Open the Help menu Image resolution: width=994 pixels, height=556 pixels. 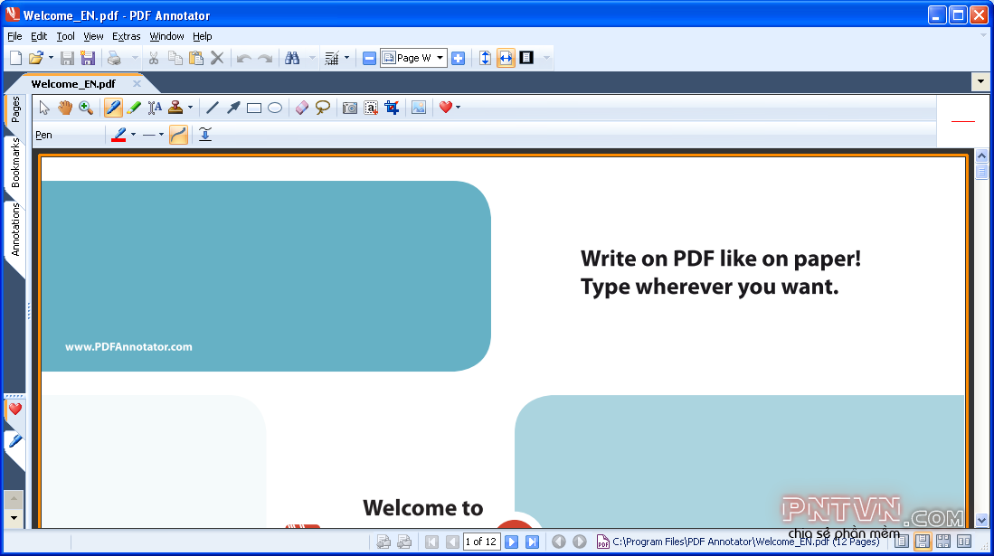coord(203,37)
